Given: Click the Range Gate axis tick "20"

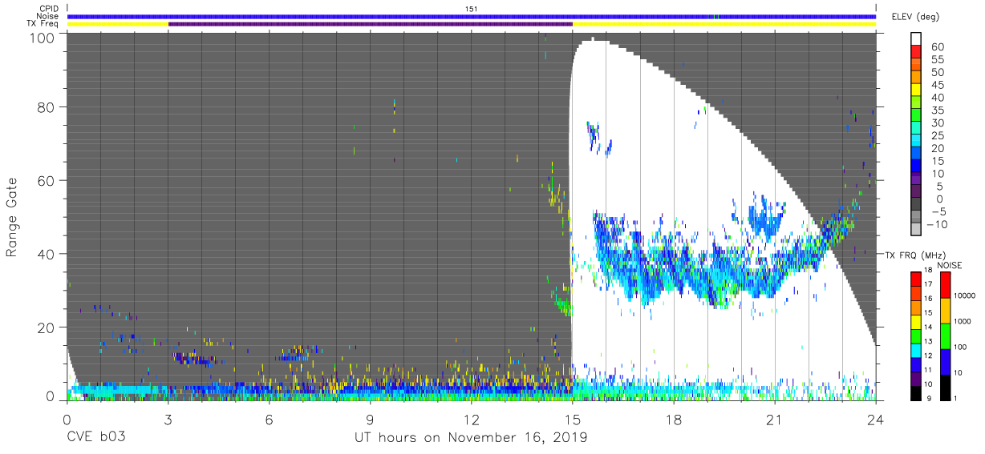Looking at the screenshot, I should [x=47, y=327].
